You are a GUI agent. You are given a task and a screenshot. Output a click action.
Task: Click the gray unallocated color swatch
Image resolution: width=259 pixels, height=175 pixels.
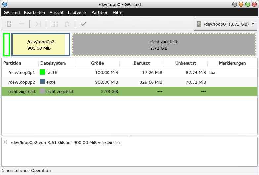(x=42, y=91)
